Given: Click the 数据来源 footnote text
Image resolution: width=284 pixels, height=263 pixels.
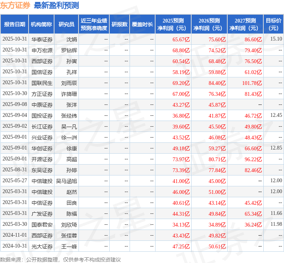Looking at the screenshot, I should coord(60,260).
